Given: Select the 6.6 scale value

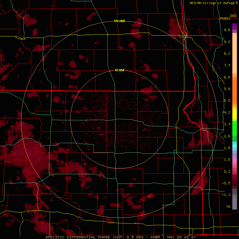Looking at the screenshot, I should [x=227, y=77].
